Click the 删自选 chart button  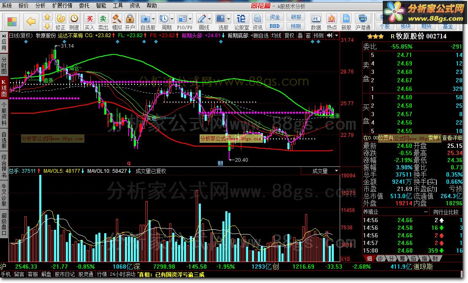tap(261, 35)
